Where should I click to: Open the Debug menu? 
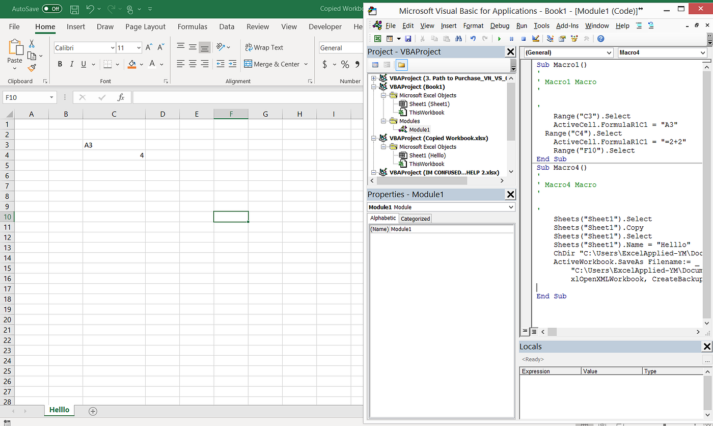coord(500,25)
